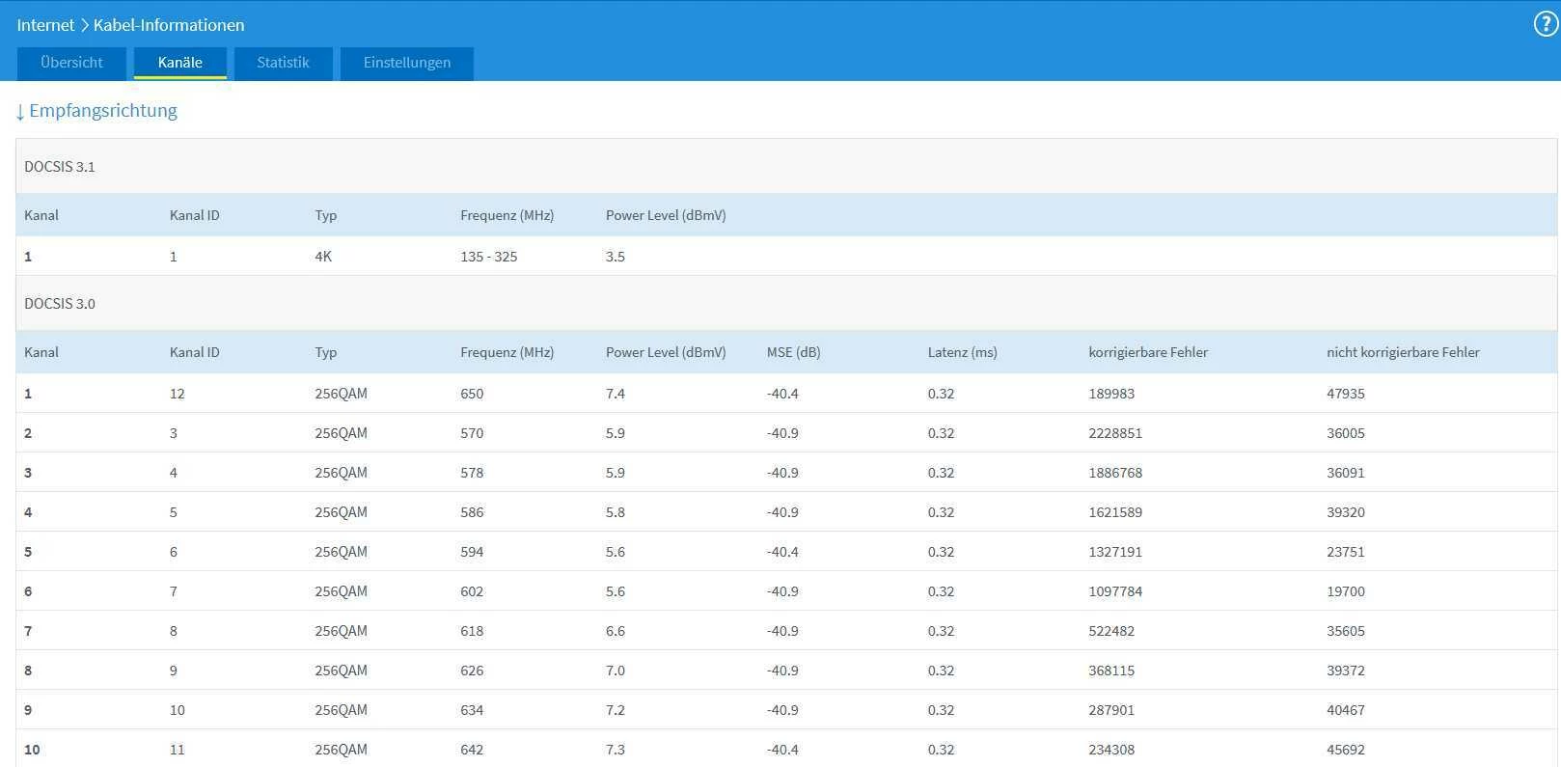Select the frequency value 594
The height and width of the screenshot is (767, 1561).
472,552
